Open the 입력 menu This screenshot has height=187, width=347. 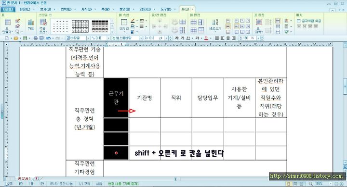(66, 9)
